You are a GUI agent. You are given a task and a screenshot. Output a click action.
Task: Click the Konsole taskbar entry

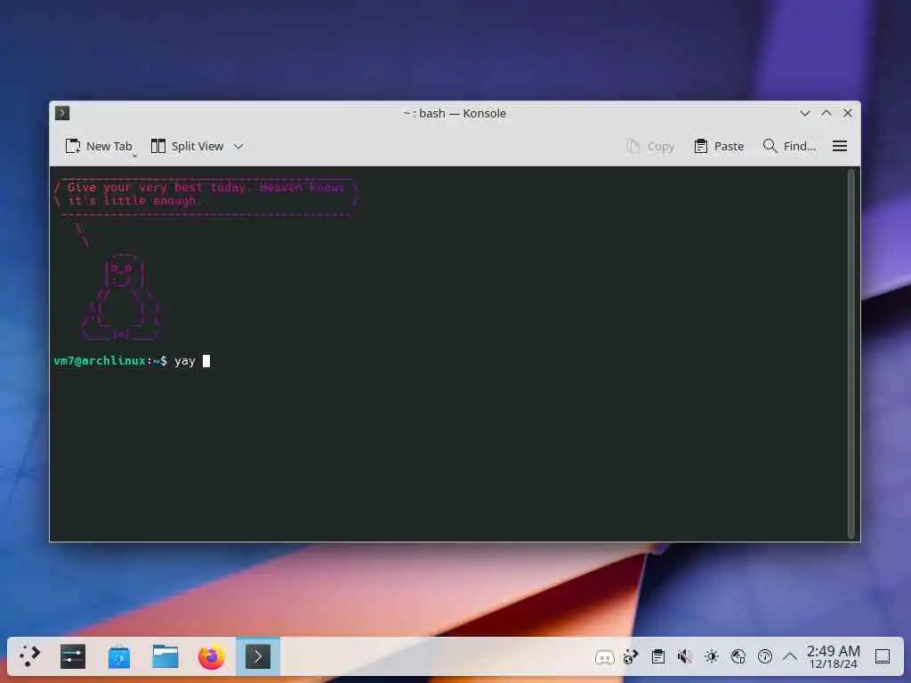[258, 656]
